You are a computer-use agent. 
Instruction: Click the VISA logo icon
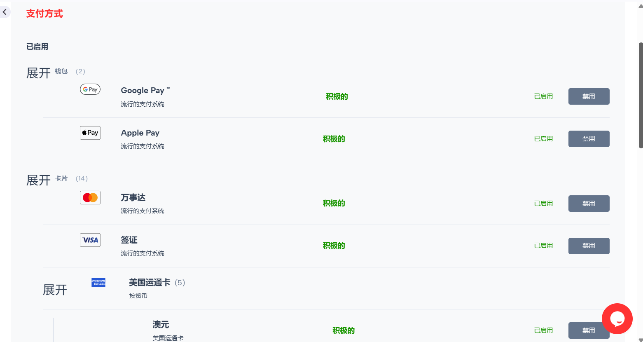[90, 240]
